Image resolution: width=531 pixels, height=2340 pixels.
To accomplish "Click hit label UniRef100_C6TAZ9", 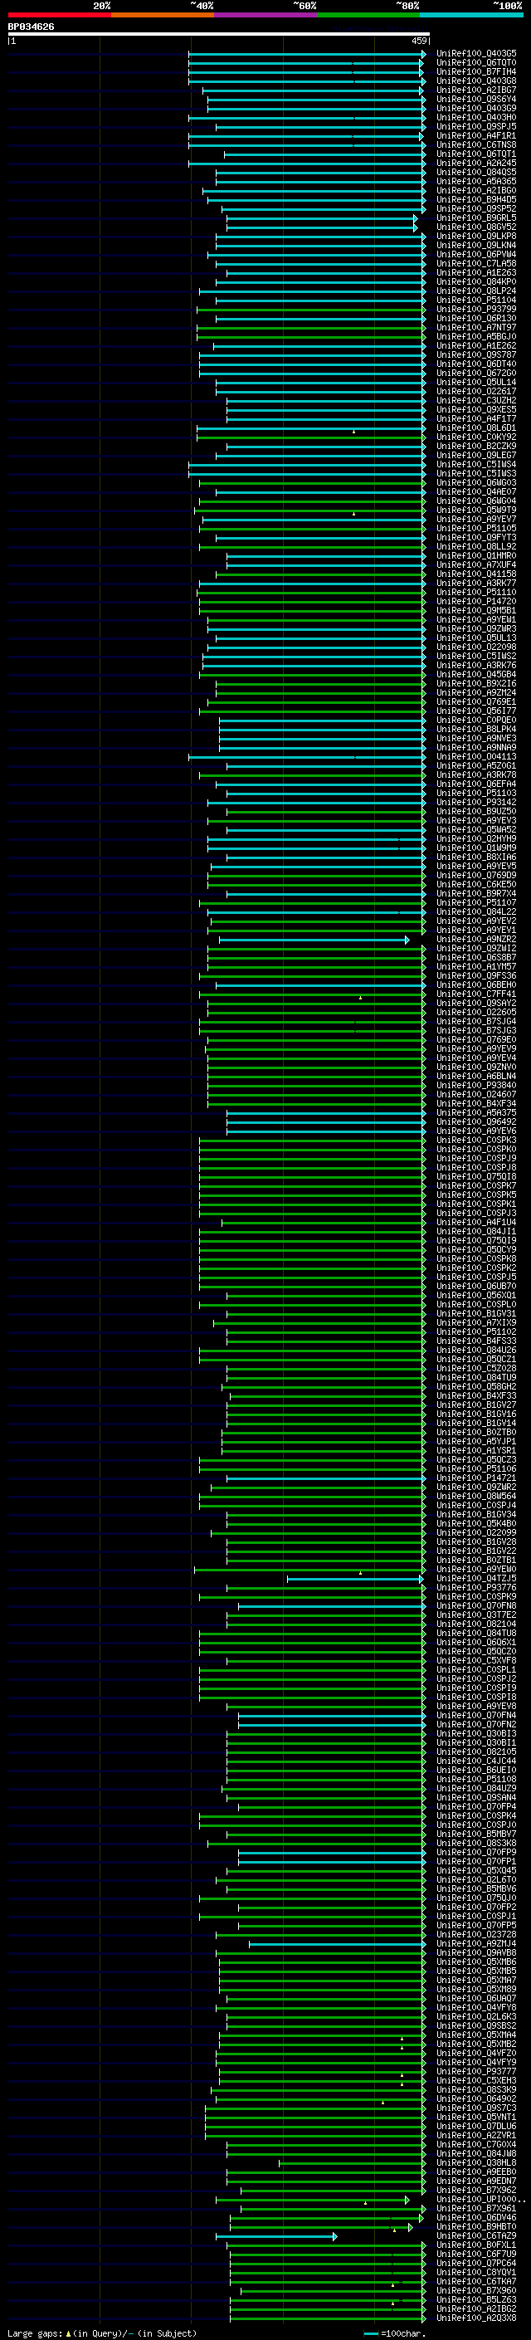I will pos(476,2235).
